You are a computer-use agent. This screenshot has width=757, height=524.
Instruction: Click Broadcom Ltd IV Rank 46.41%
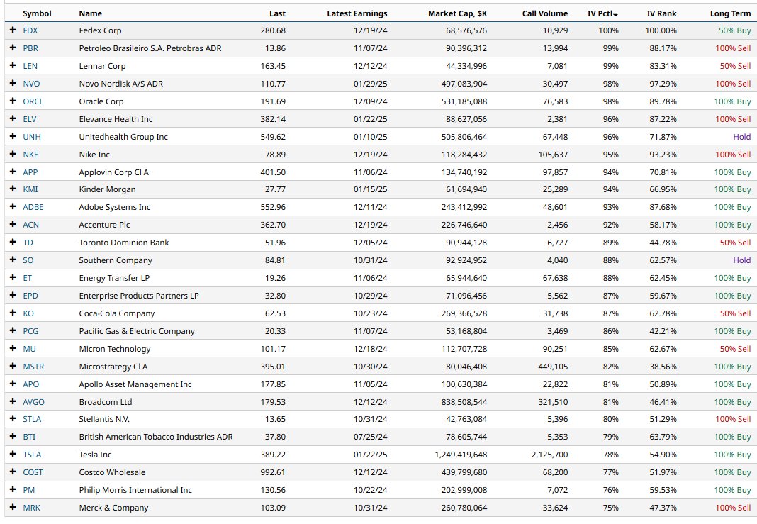[663, 402]
